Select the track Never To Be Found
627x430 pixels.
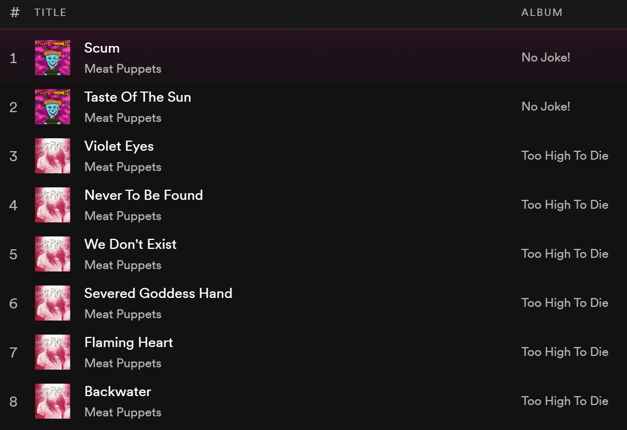[143, 195]
